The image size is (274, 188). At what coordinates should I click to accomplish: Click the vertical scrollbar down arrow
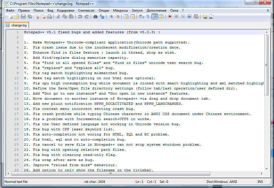[x=267, y=169]
